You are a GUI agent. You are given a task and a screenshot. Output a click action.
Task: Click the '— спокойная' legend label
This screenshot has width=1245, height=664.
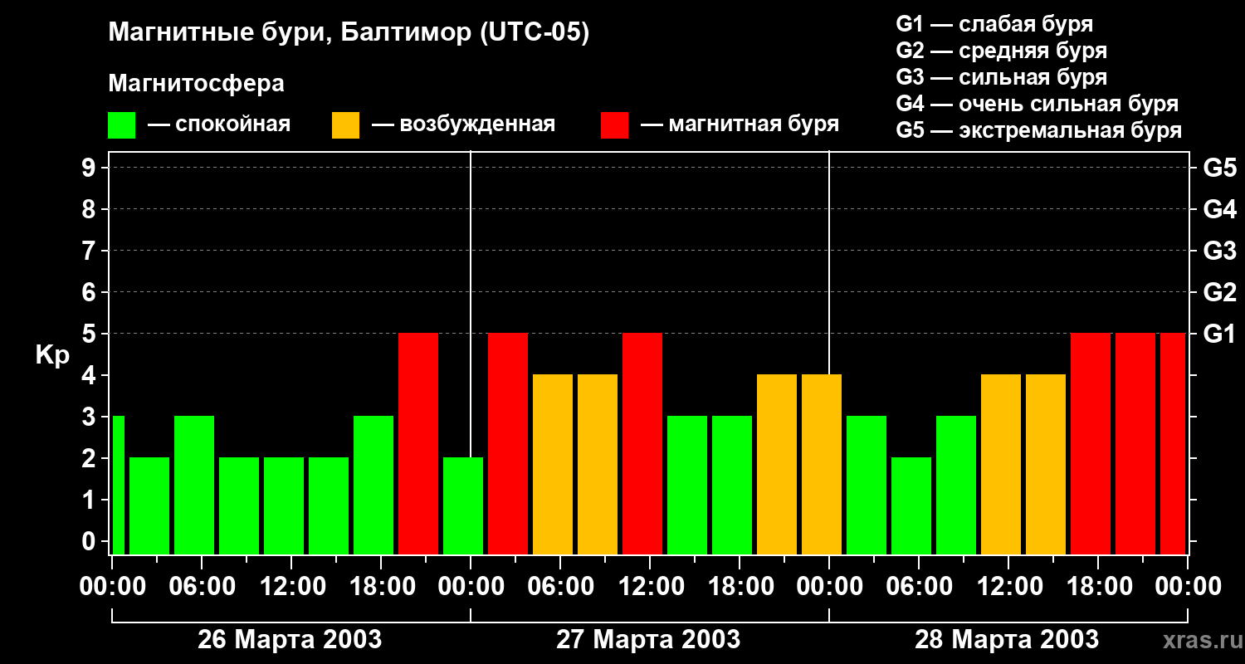pyautogui.click(x=219, y=124)
